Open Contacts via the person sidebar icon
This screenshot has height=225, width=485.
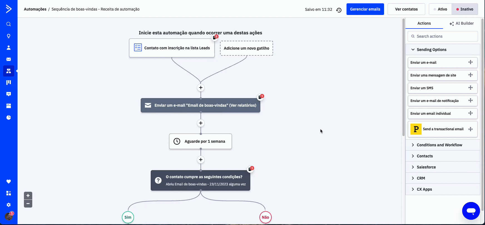click(x=9, y=48)
